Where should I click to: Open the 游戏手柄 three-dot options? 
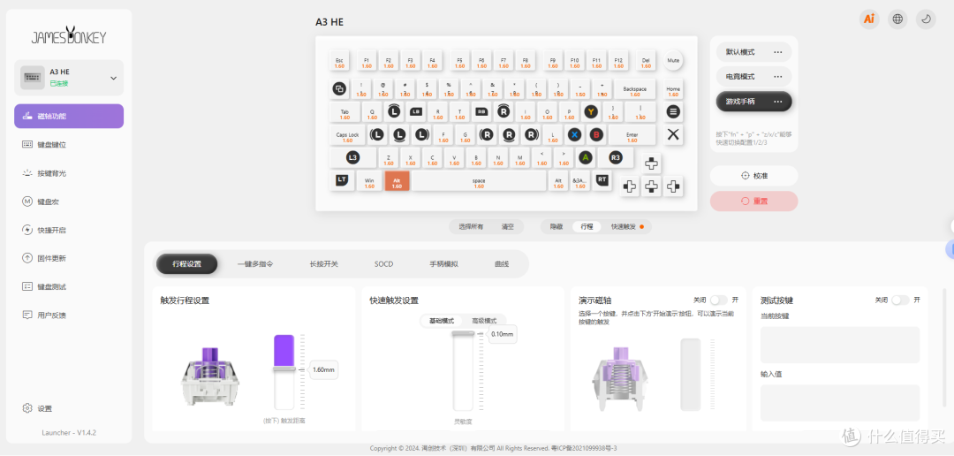(777, 102)
